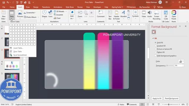Collapse the ribbon chevron
189x106 pixels.
pos(187,22)
